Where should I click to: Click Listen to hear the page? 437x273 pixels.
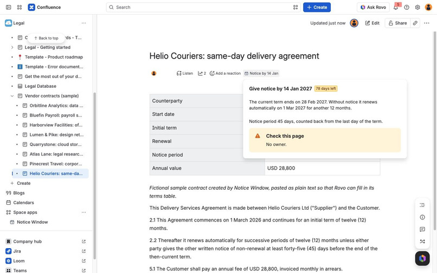point(185,74)
